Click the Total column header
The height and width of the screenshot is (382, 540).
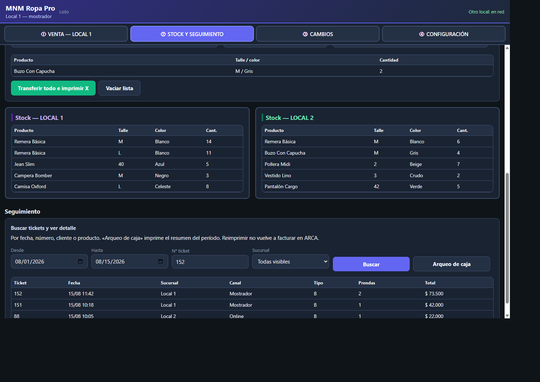click(x=430, y=283)
